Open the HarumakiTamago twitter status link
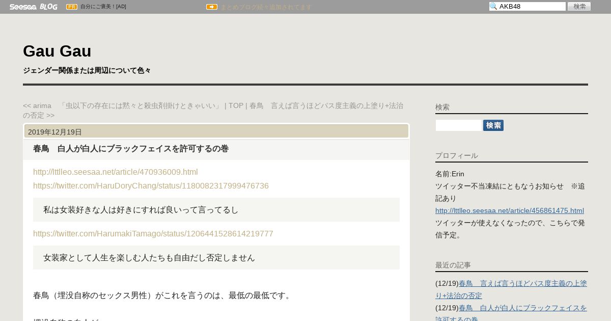 coord(153,233)
